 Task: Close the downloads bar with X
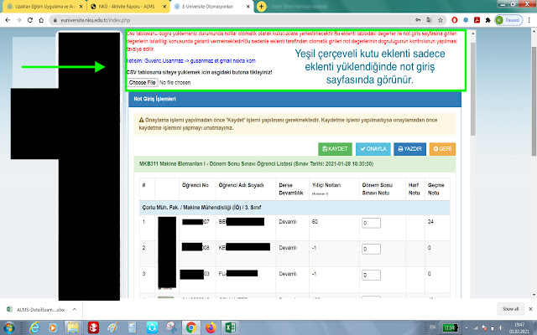530,309
